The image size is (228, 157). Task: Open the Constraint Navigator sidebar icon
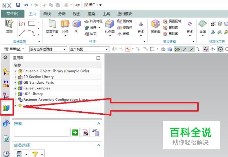[6, 84]
